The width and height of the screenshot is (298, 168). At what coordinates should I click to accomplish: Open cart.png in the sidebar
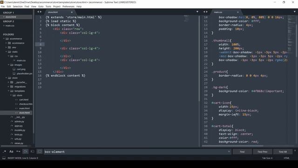coord(21,70)
